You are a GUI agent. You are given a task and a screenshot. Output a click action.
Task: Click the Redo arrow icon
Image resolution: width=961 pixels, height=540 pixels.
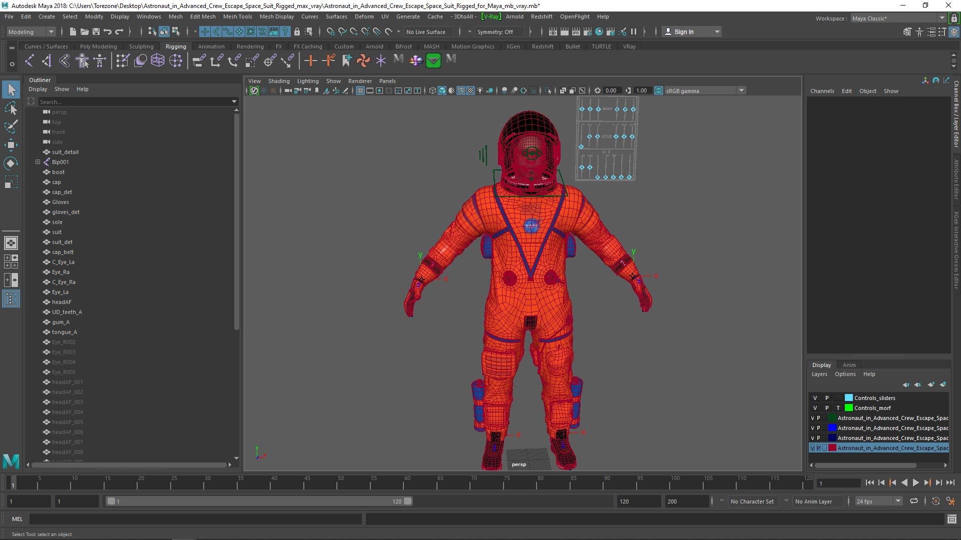119,31
